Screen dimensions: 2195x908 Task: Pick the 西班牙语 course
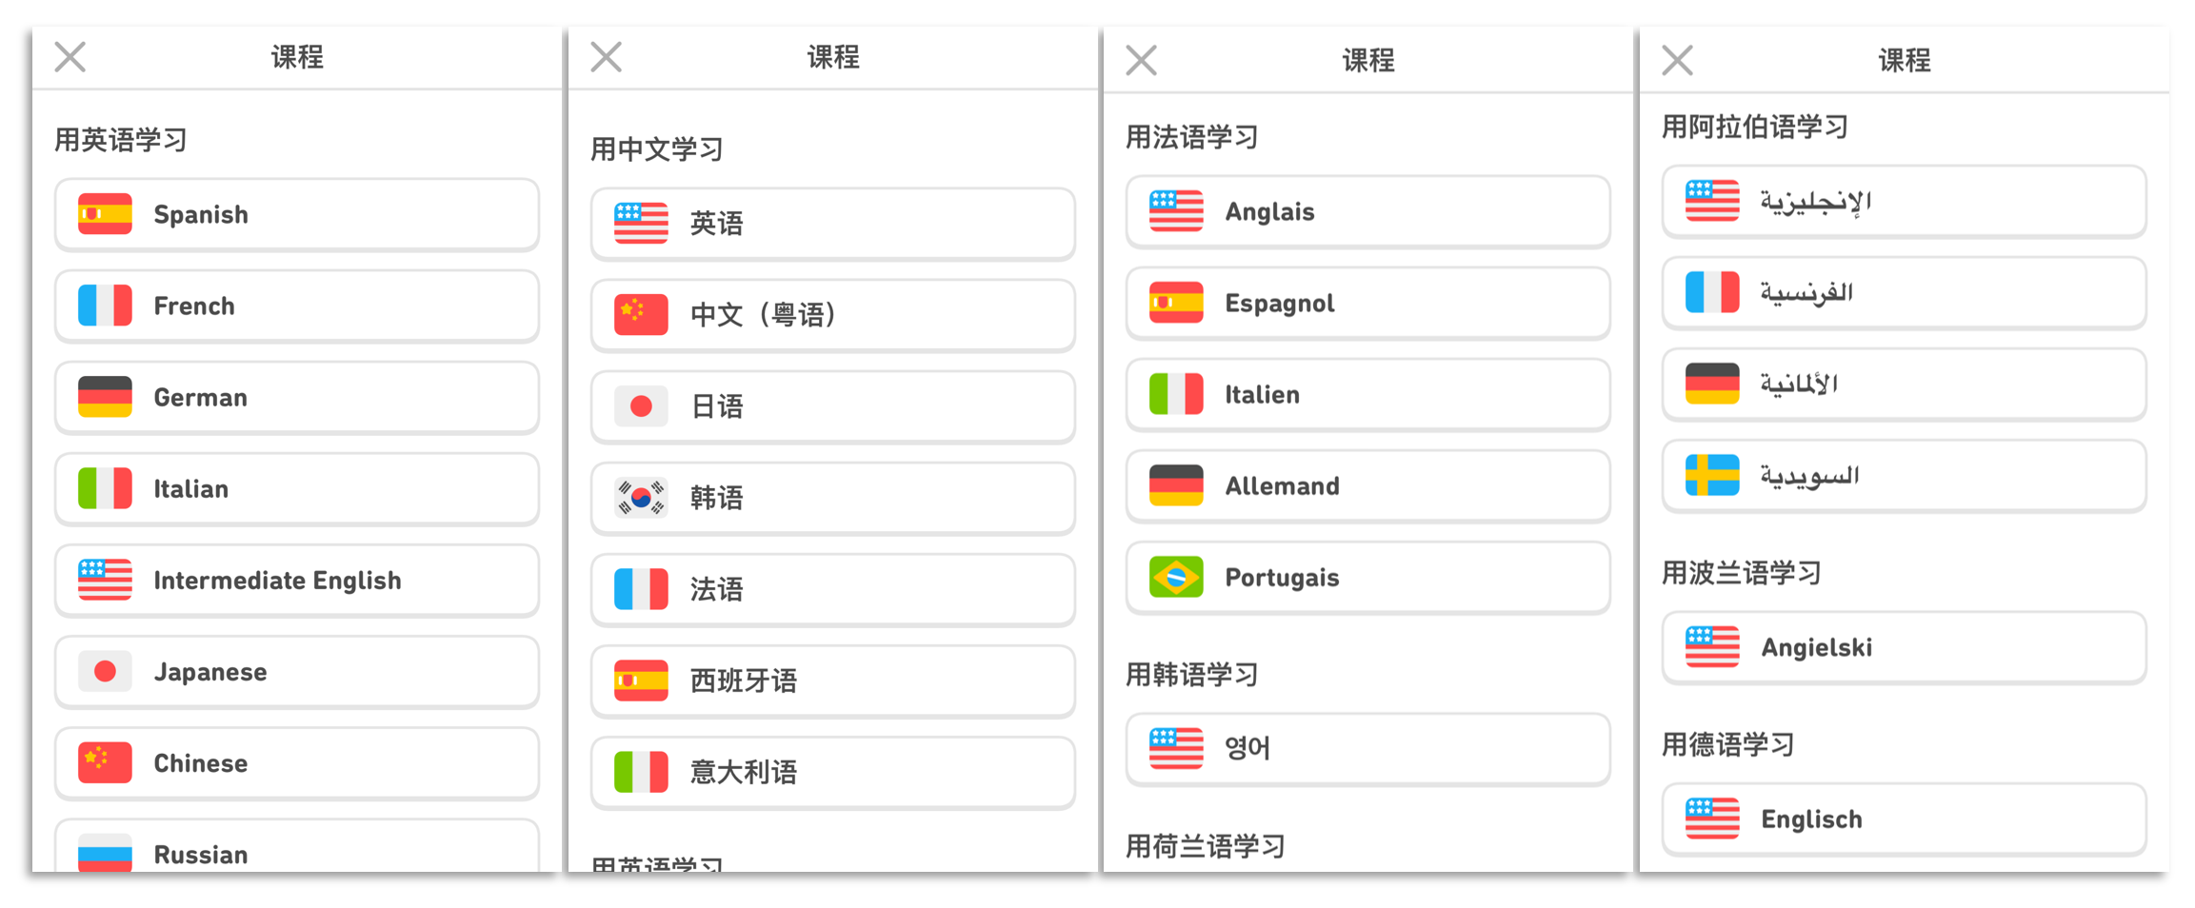point(833,681)
